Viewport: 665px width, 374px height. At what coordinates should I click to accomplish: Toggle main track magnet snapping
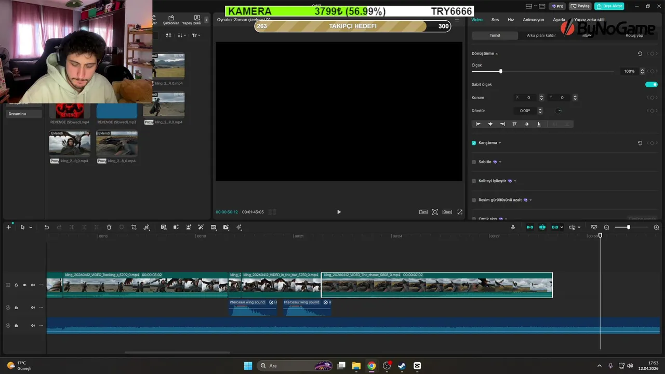(530, 228)
